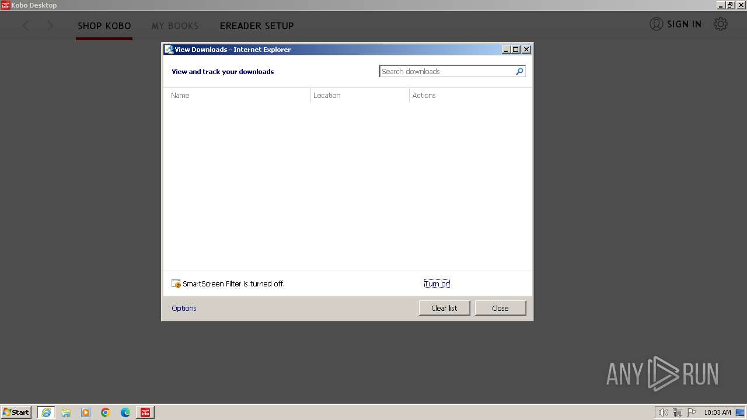Open the Options link
This screenshot has width=747, height=420.
coord(184,308)
